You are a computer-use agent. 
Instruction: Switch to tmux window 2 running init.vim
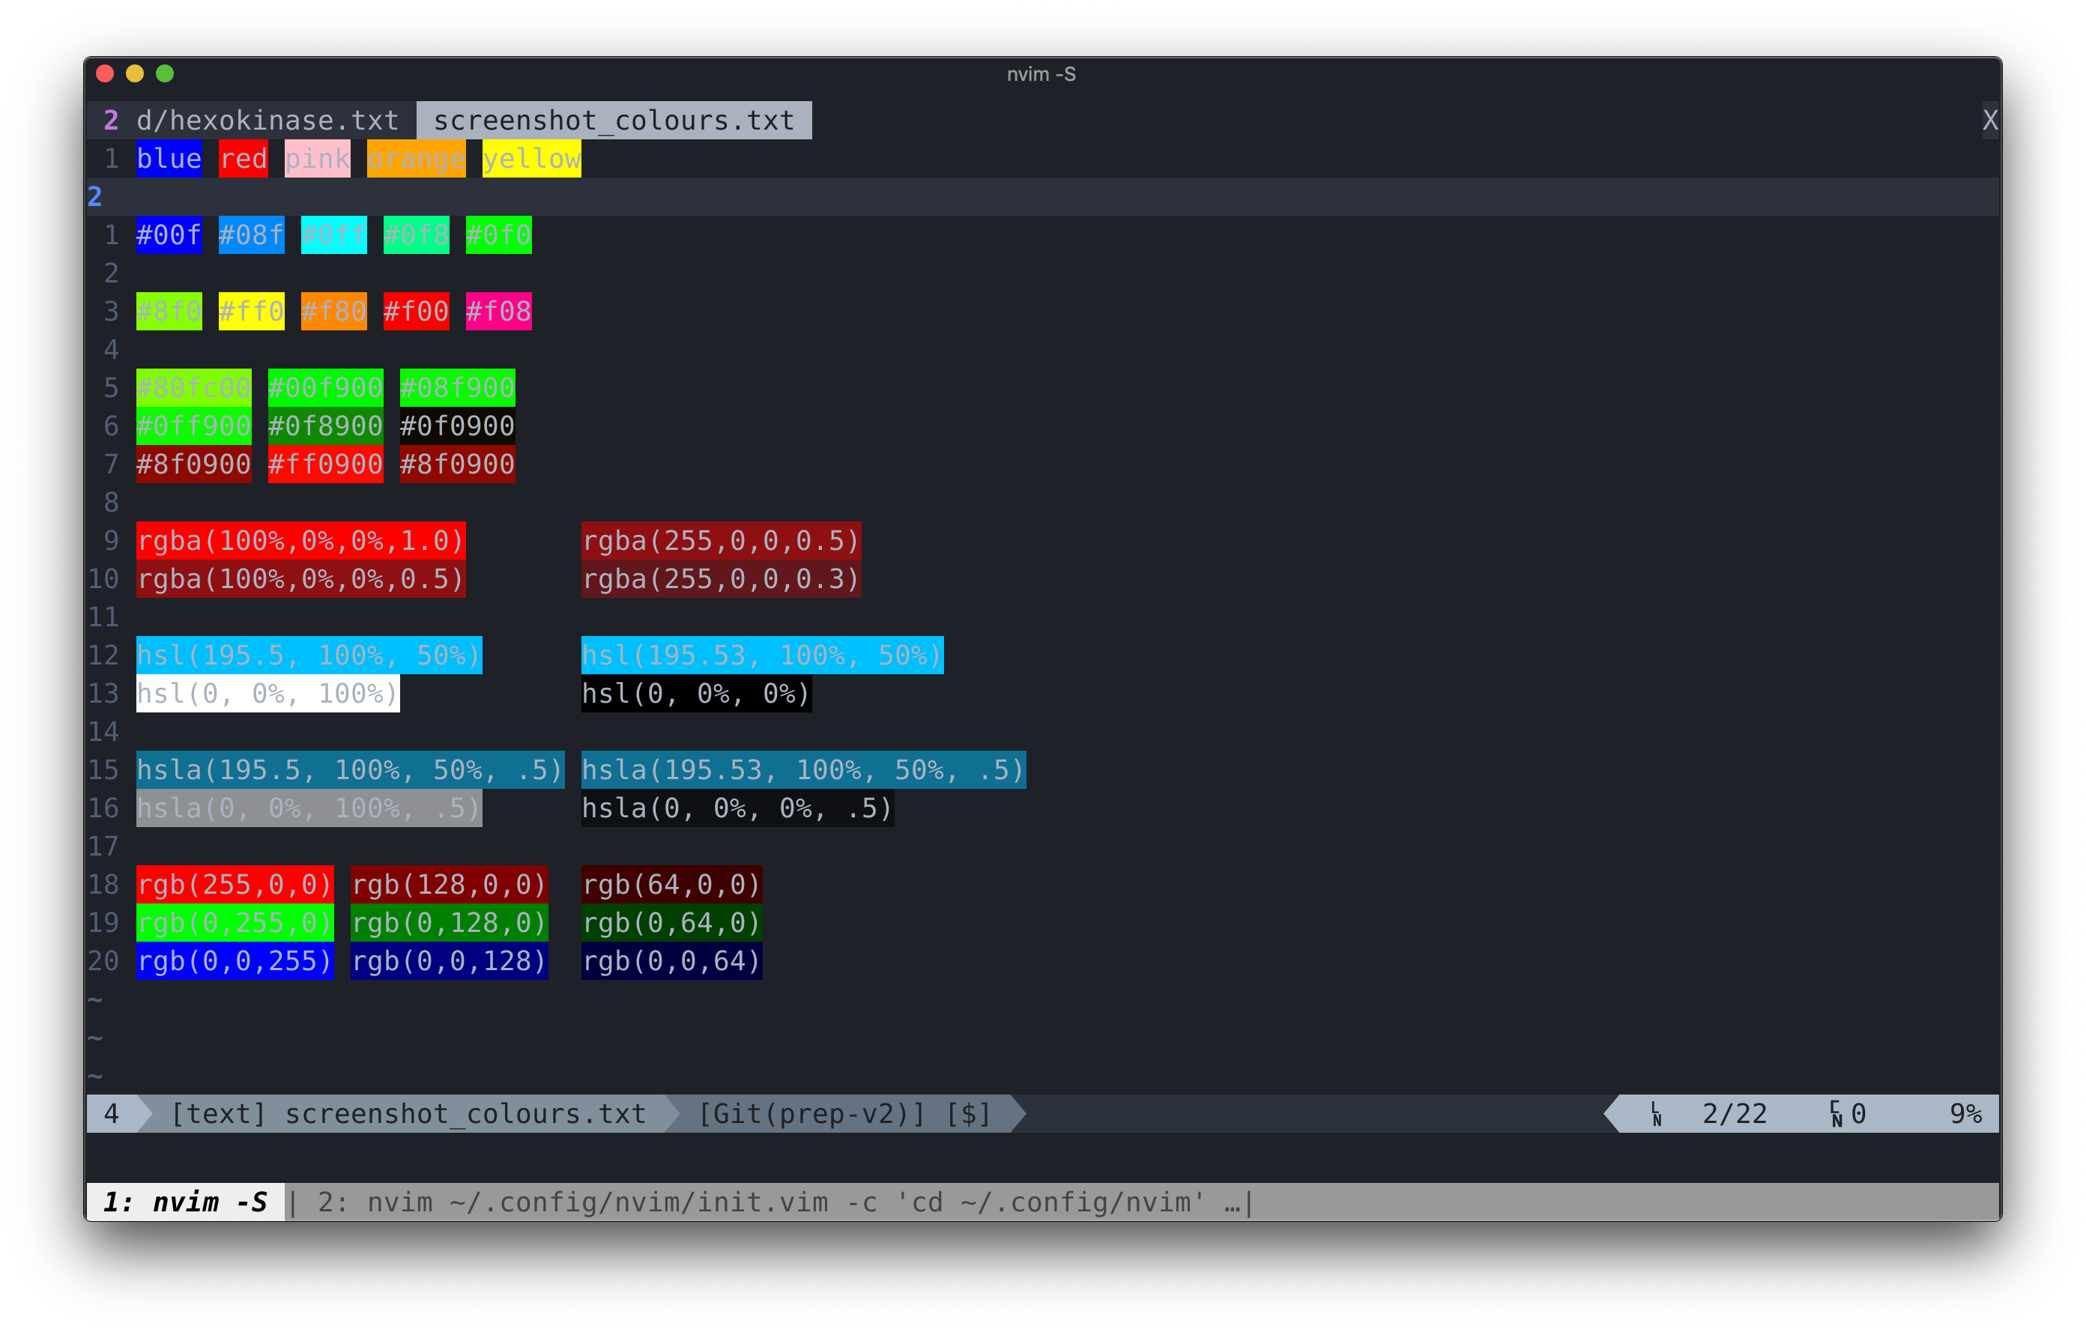[780, 1202]
